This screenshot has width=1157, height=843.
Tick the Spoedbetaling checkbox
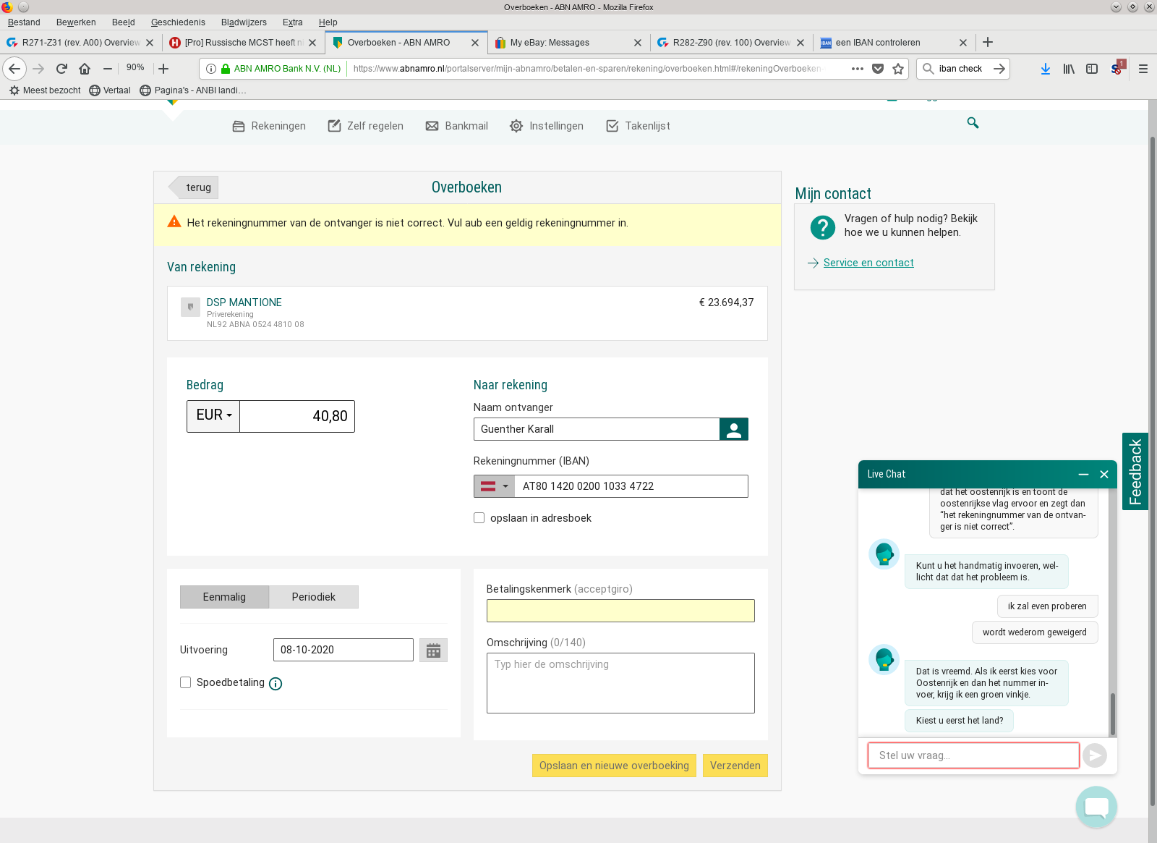186,682
